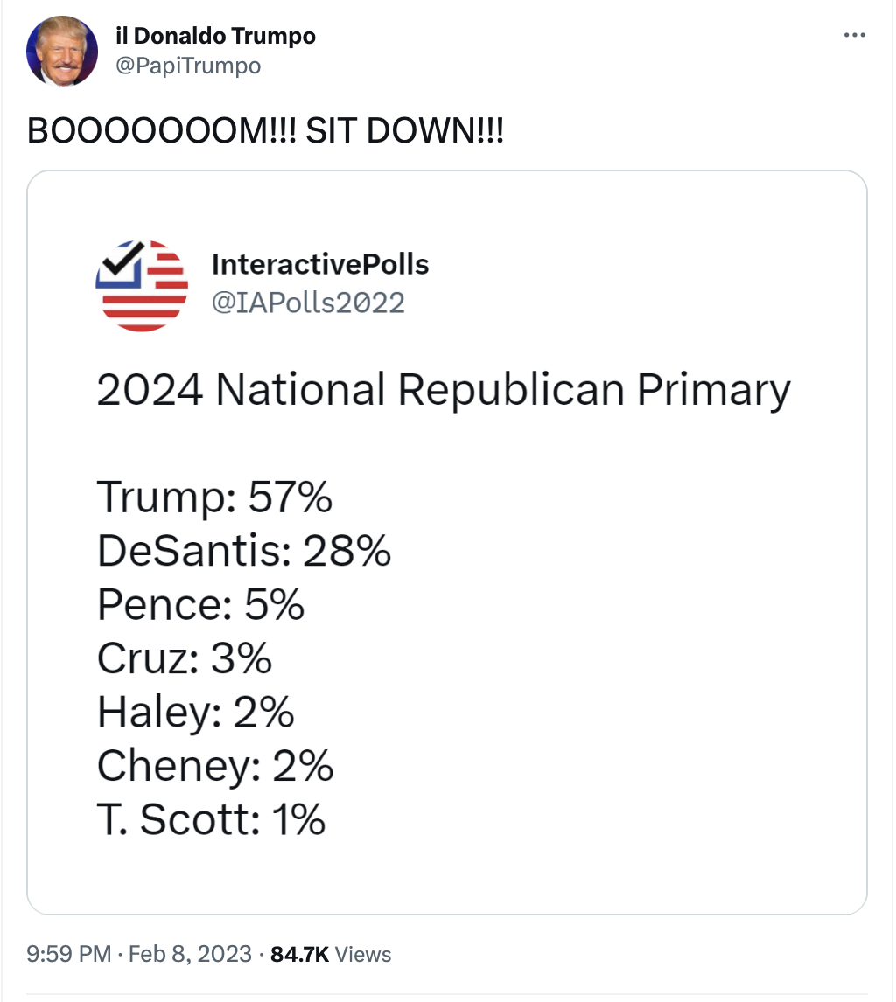Viewport: 896px width, 1002px height.
Task: Click the InteractivePolls flag logo avatar
Action: pyautogui.click(x=142, y=286)
